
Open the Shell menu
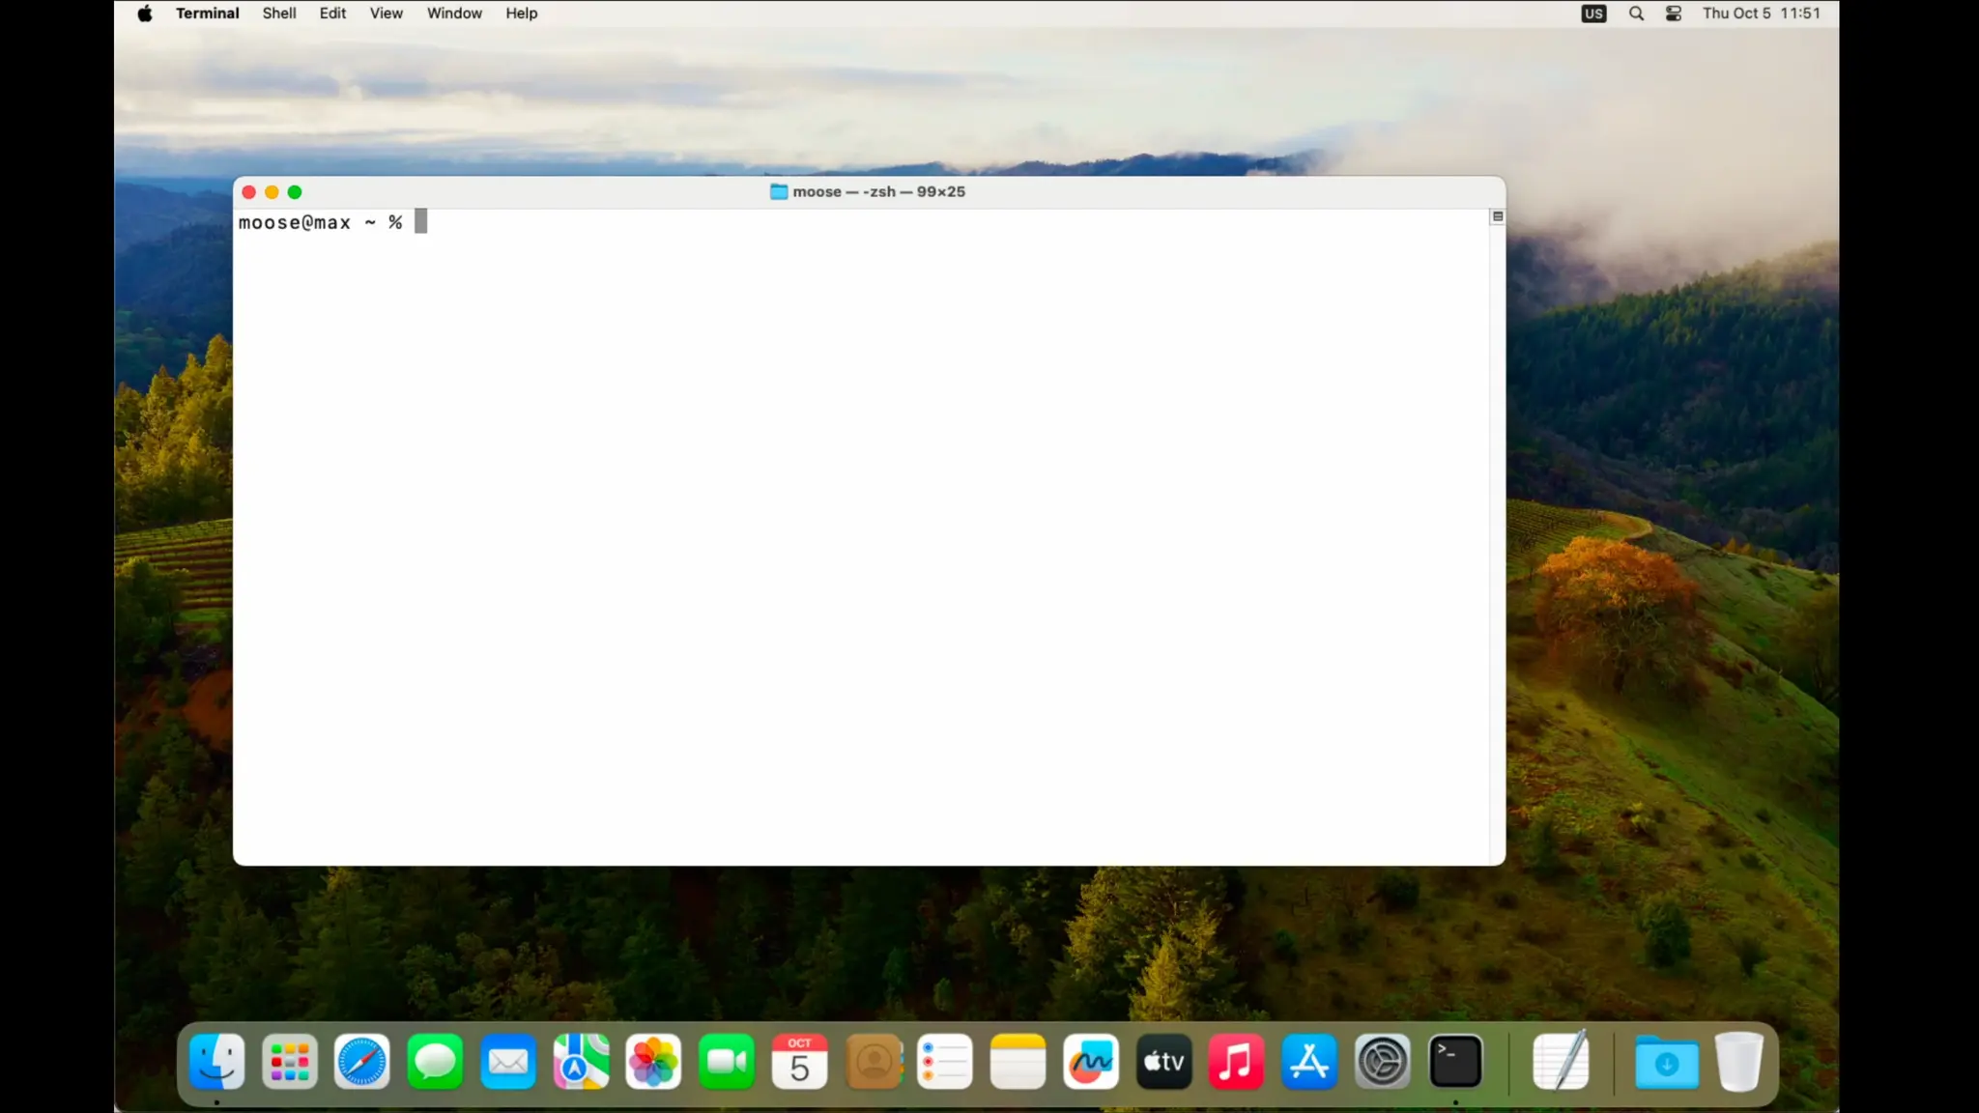278,14
